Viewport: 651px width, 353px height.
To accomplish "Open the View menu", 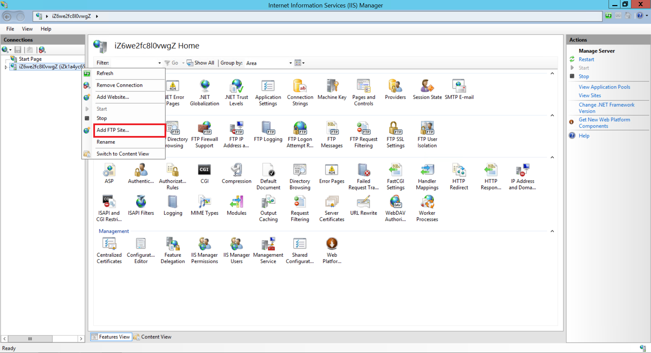I will pyautogui.click(x=27, y=29).
